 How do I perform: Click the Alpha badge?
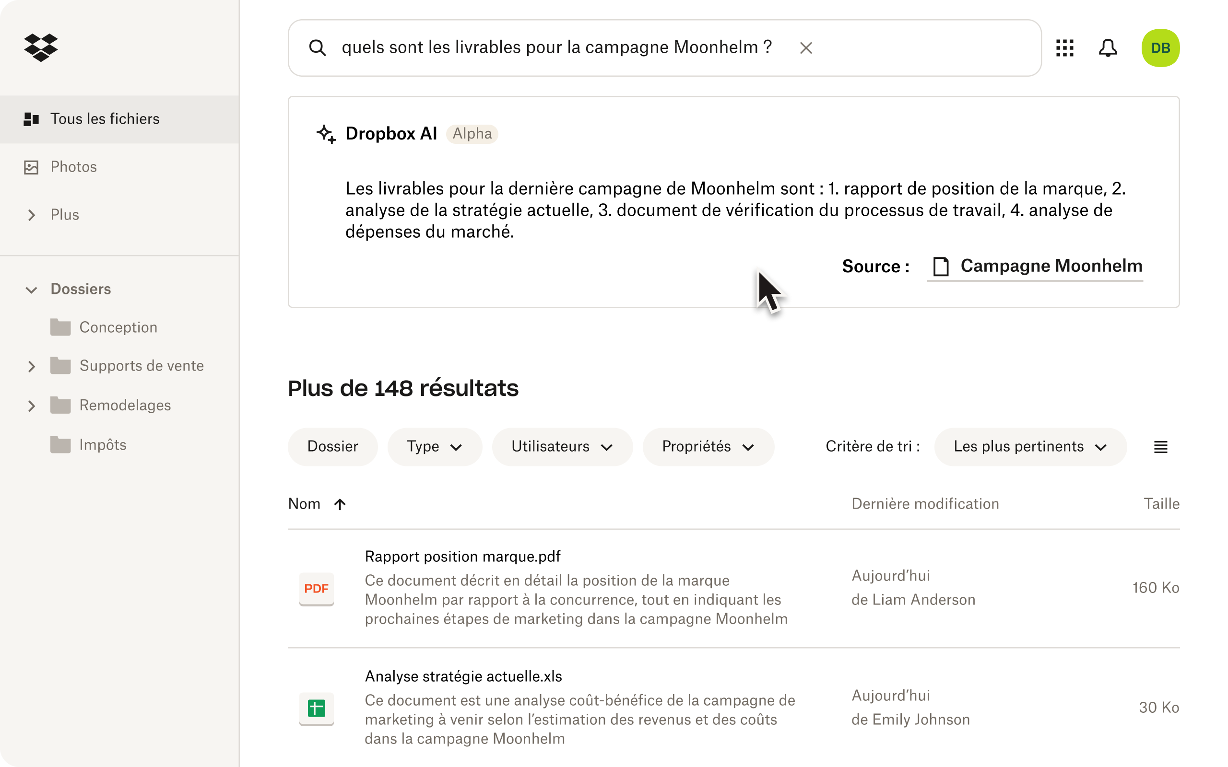[472, 133]
